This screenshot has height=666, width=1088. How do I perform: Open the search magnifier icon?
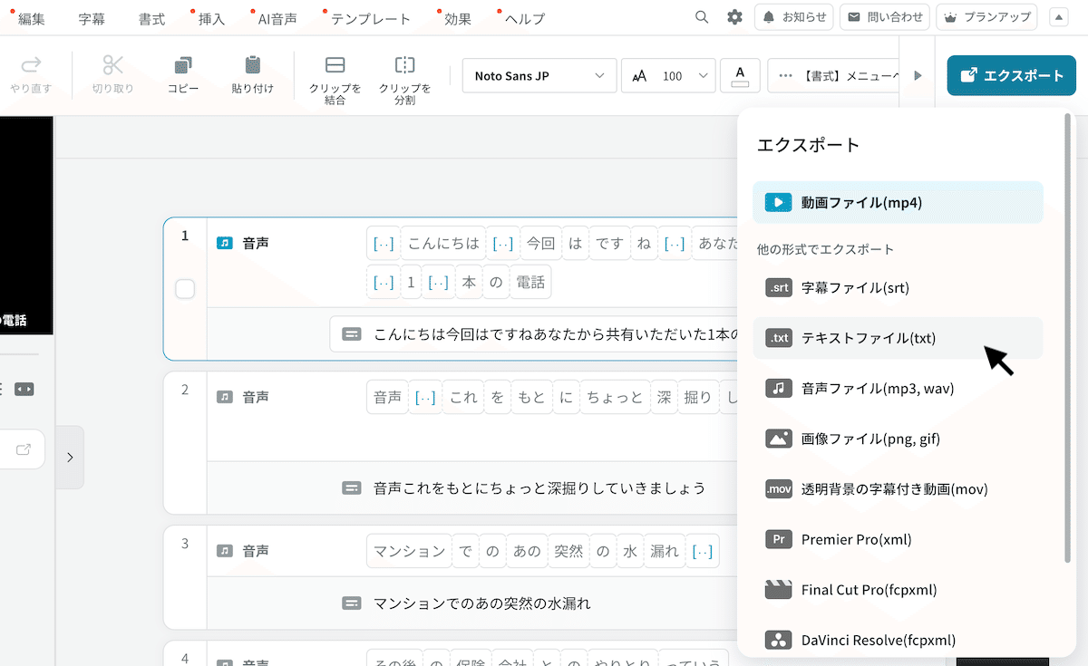[702, 16]
